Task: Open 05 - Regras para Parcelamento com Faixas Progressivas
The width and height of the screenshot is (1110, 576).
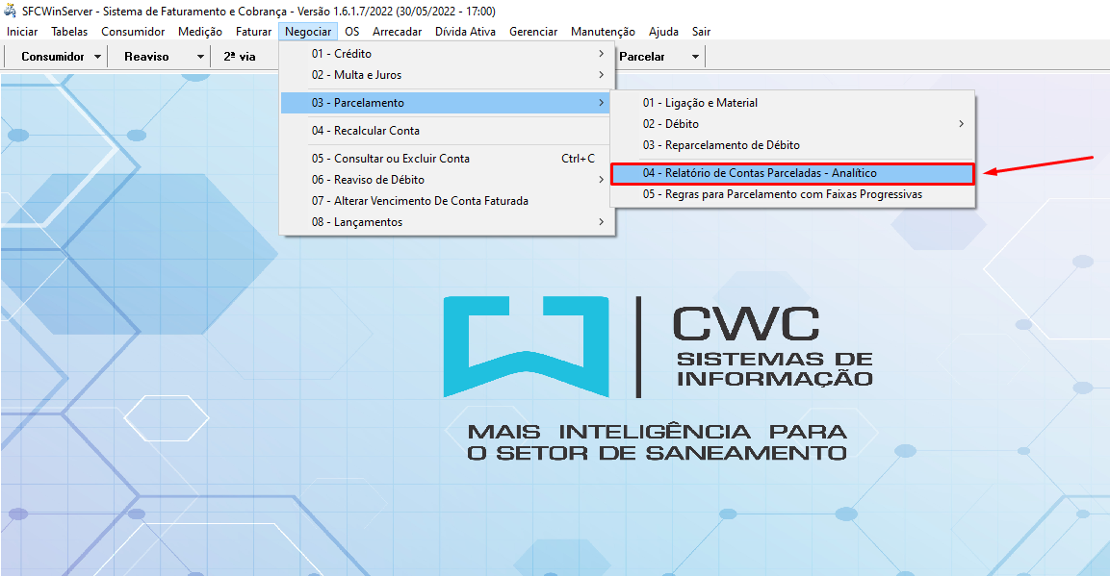Action: point(782,194)
